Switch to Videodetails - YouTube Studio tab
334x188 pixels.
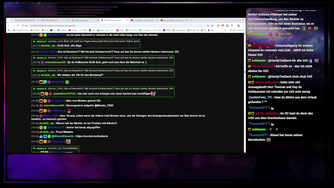(x=144, y=20)
